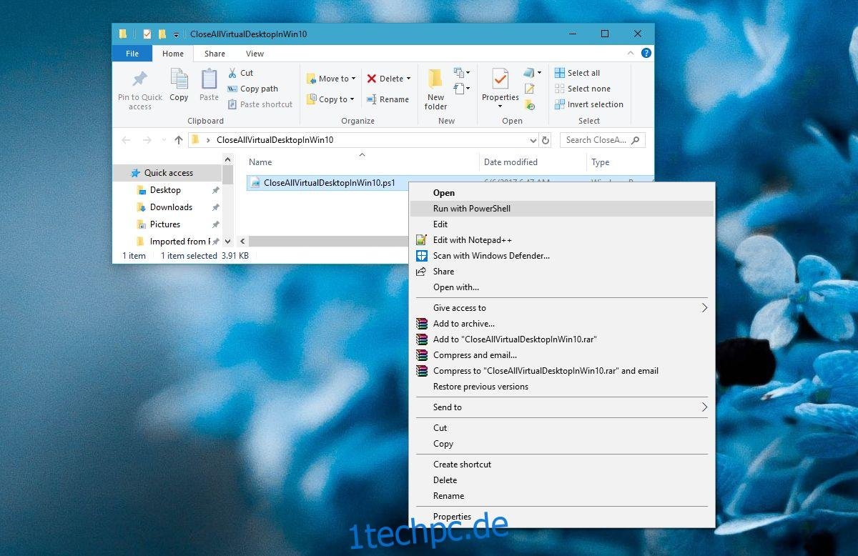Customize Quick Access Toolbar dropdown arrow
This screenshot has width=858, height=556.
[x=176, y=34]
